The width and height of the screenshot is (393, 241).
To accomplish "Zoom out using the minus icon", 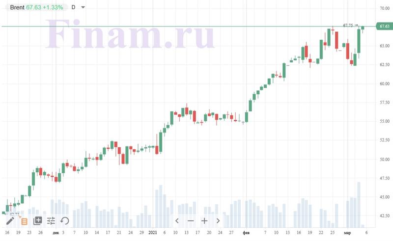I will pyautogui.click(x=191, y=221).
